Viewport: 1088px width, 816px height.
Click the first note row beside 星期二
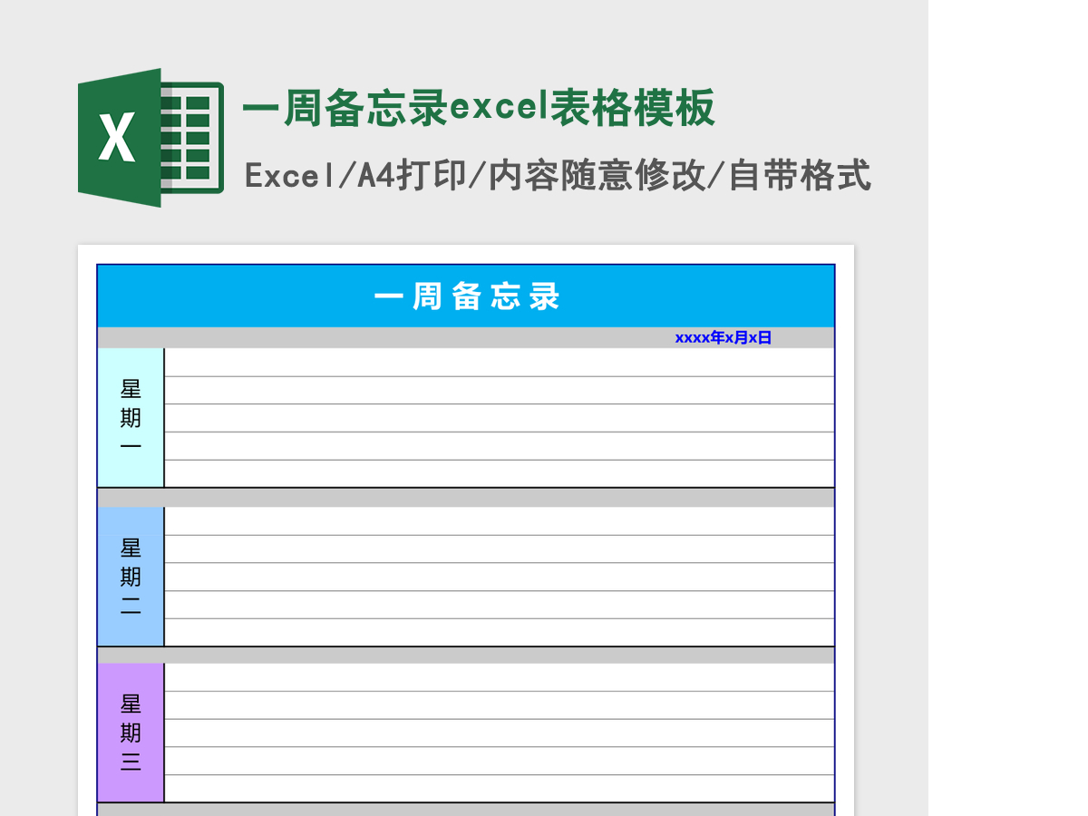(x=500, y=521)
